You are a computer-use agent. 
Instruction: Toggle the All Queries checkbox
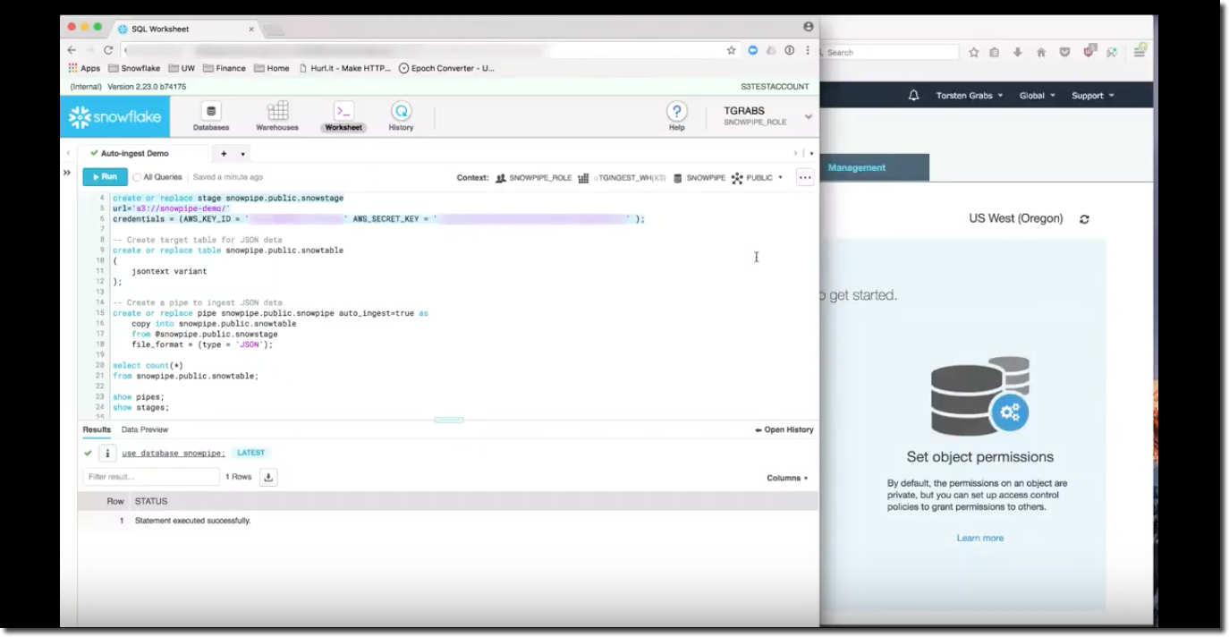click(x=137, y=177)
